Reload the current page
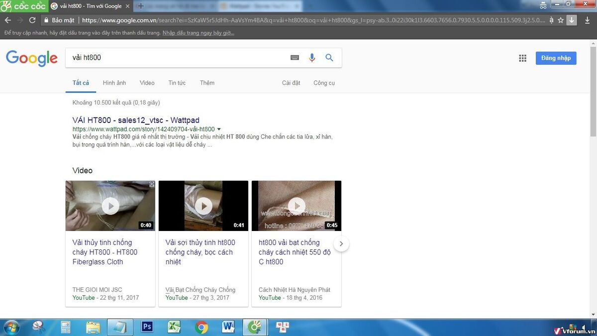597x336 pixels. (x=32, y=20)
